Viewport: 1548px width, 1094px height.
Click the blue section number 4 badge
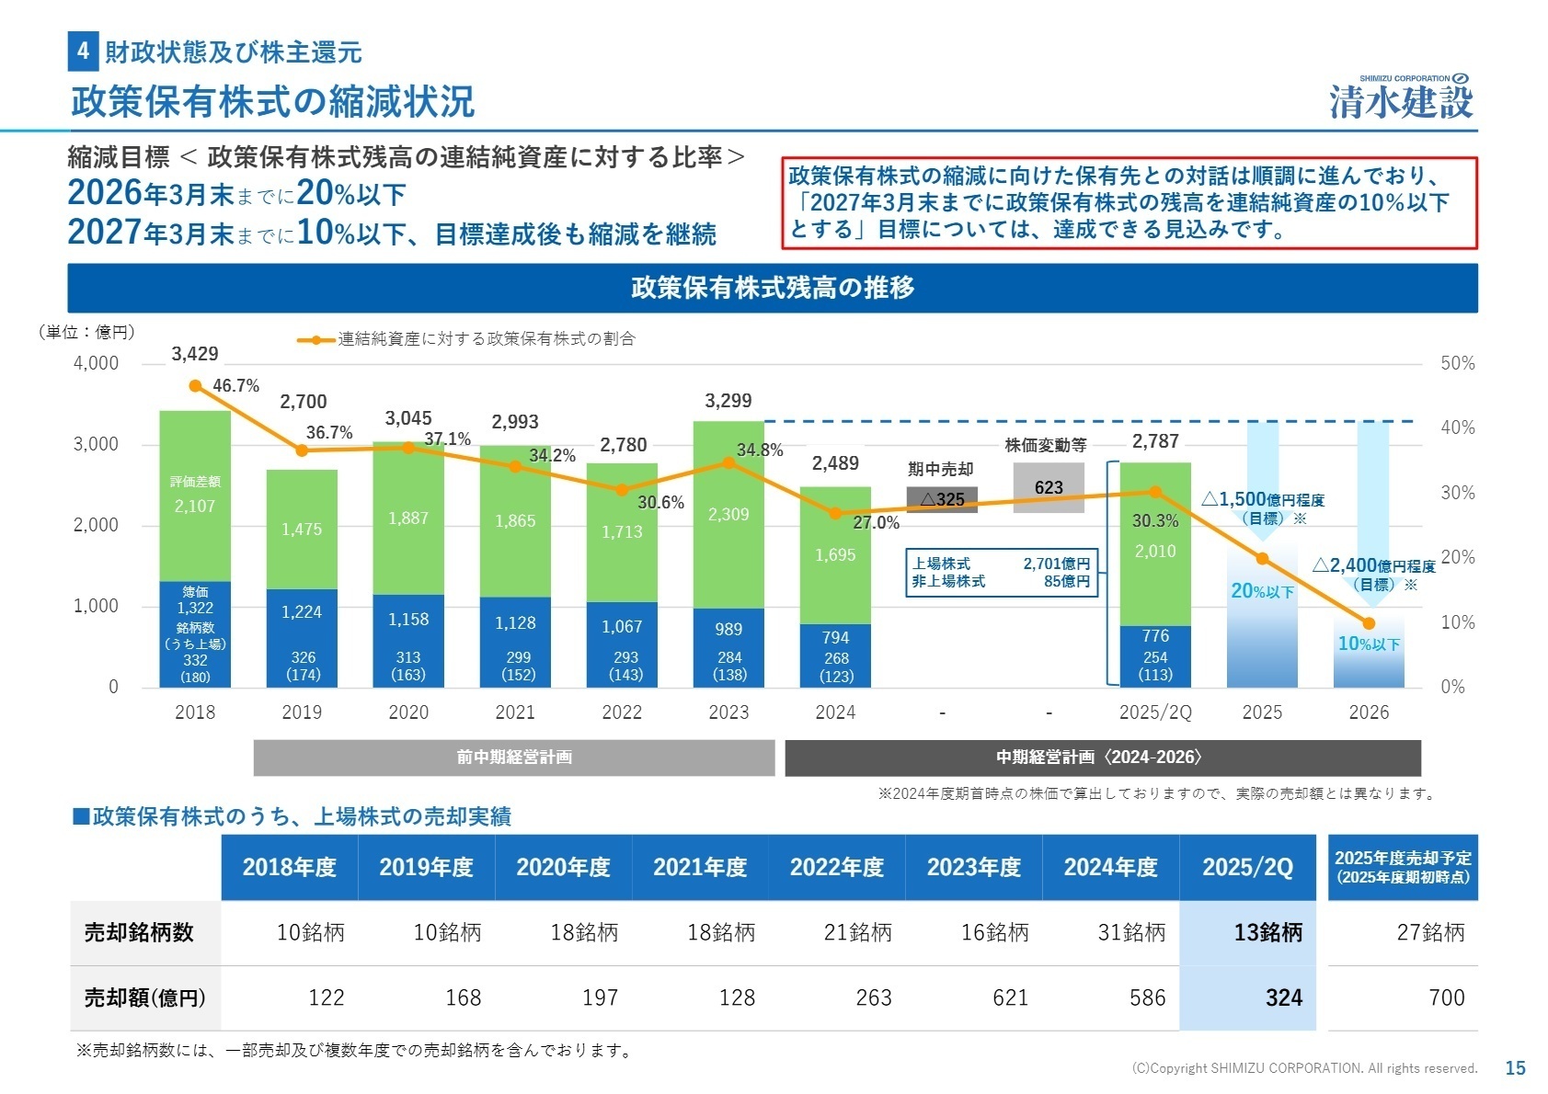click(x=83, y=51)
